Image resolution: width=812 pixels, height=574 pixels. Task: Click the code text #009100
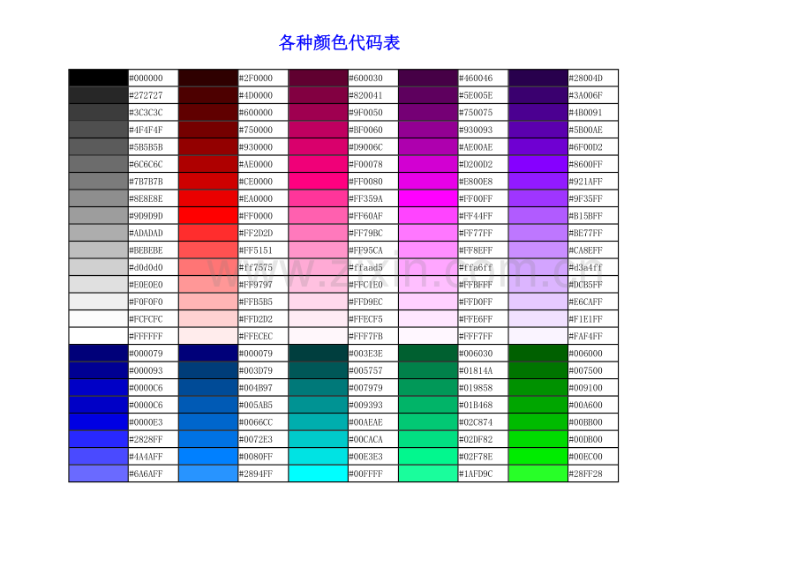tap(585, 388)
